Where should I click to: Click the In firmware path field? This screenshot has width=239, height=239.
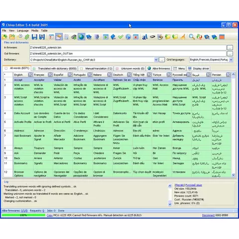pos(128,48)
